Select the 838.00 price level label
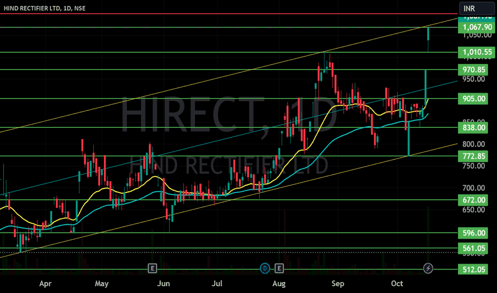 [473, 128]
